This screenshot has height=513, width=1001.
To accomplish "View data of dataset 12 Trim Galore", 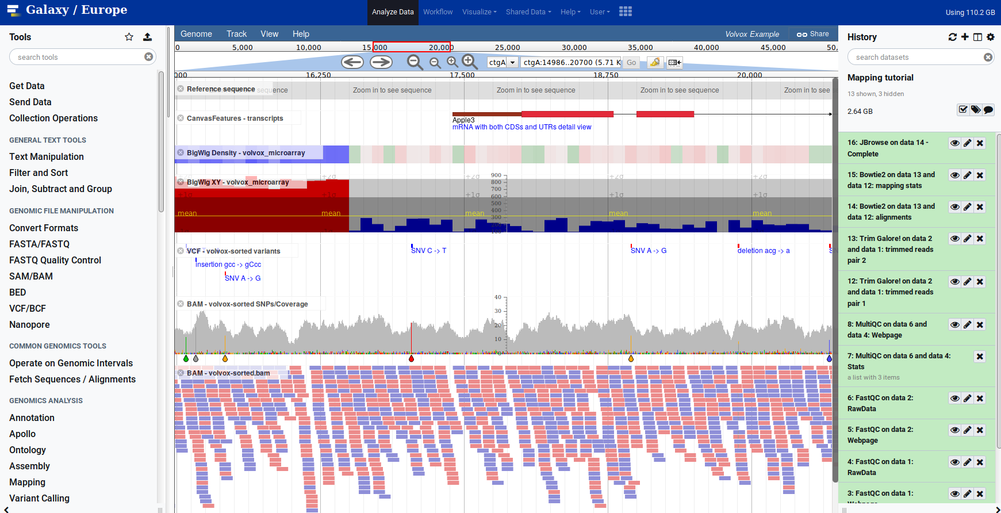I will [x=955, y=282].
